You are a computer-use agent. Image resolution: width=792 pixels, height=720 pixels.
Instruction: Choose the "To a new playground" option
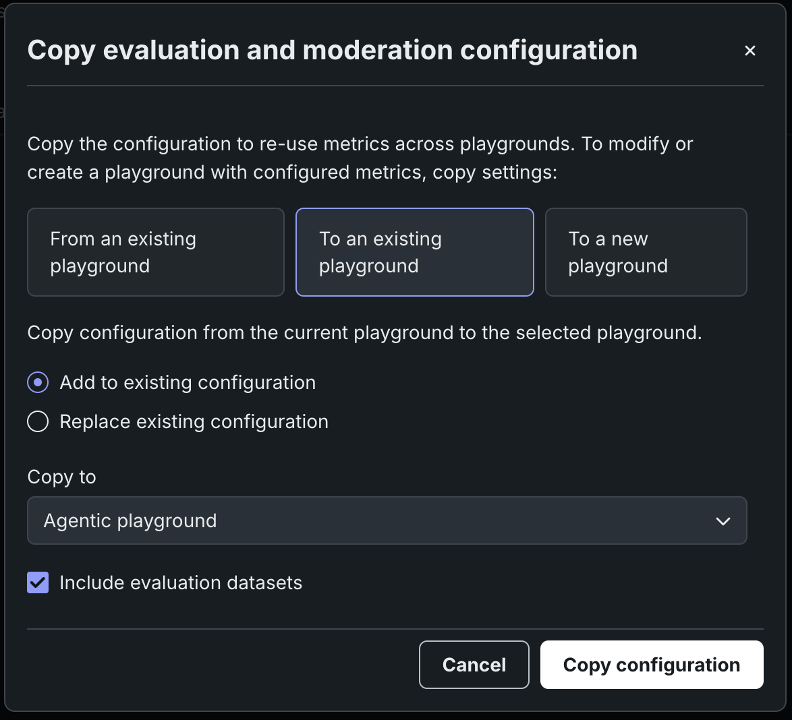click(x=646, y=252)
